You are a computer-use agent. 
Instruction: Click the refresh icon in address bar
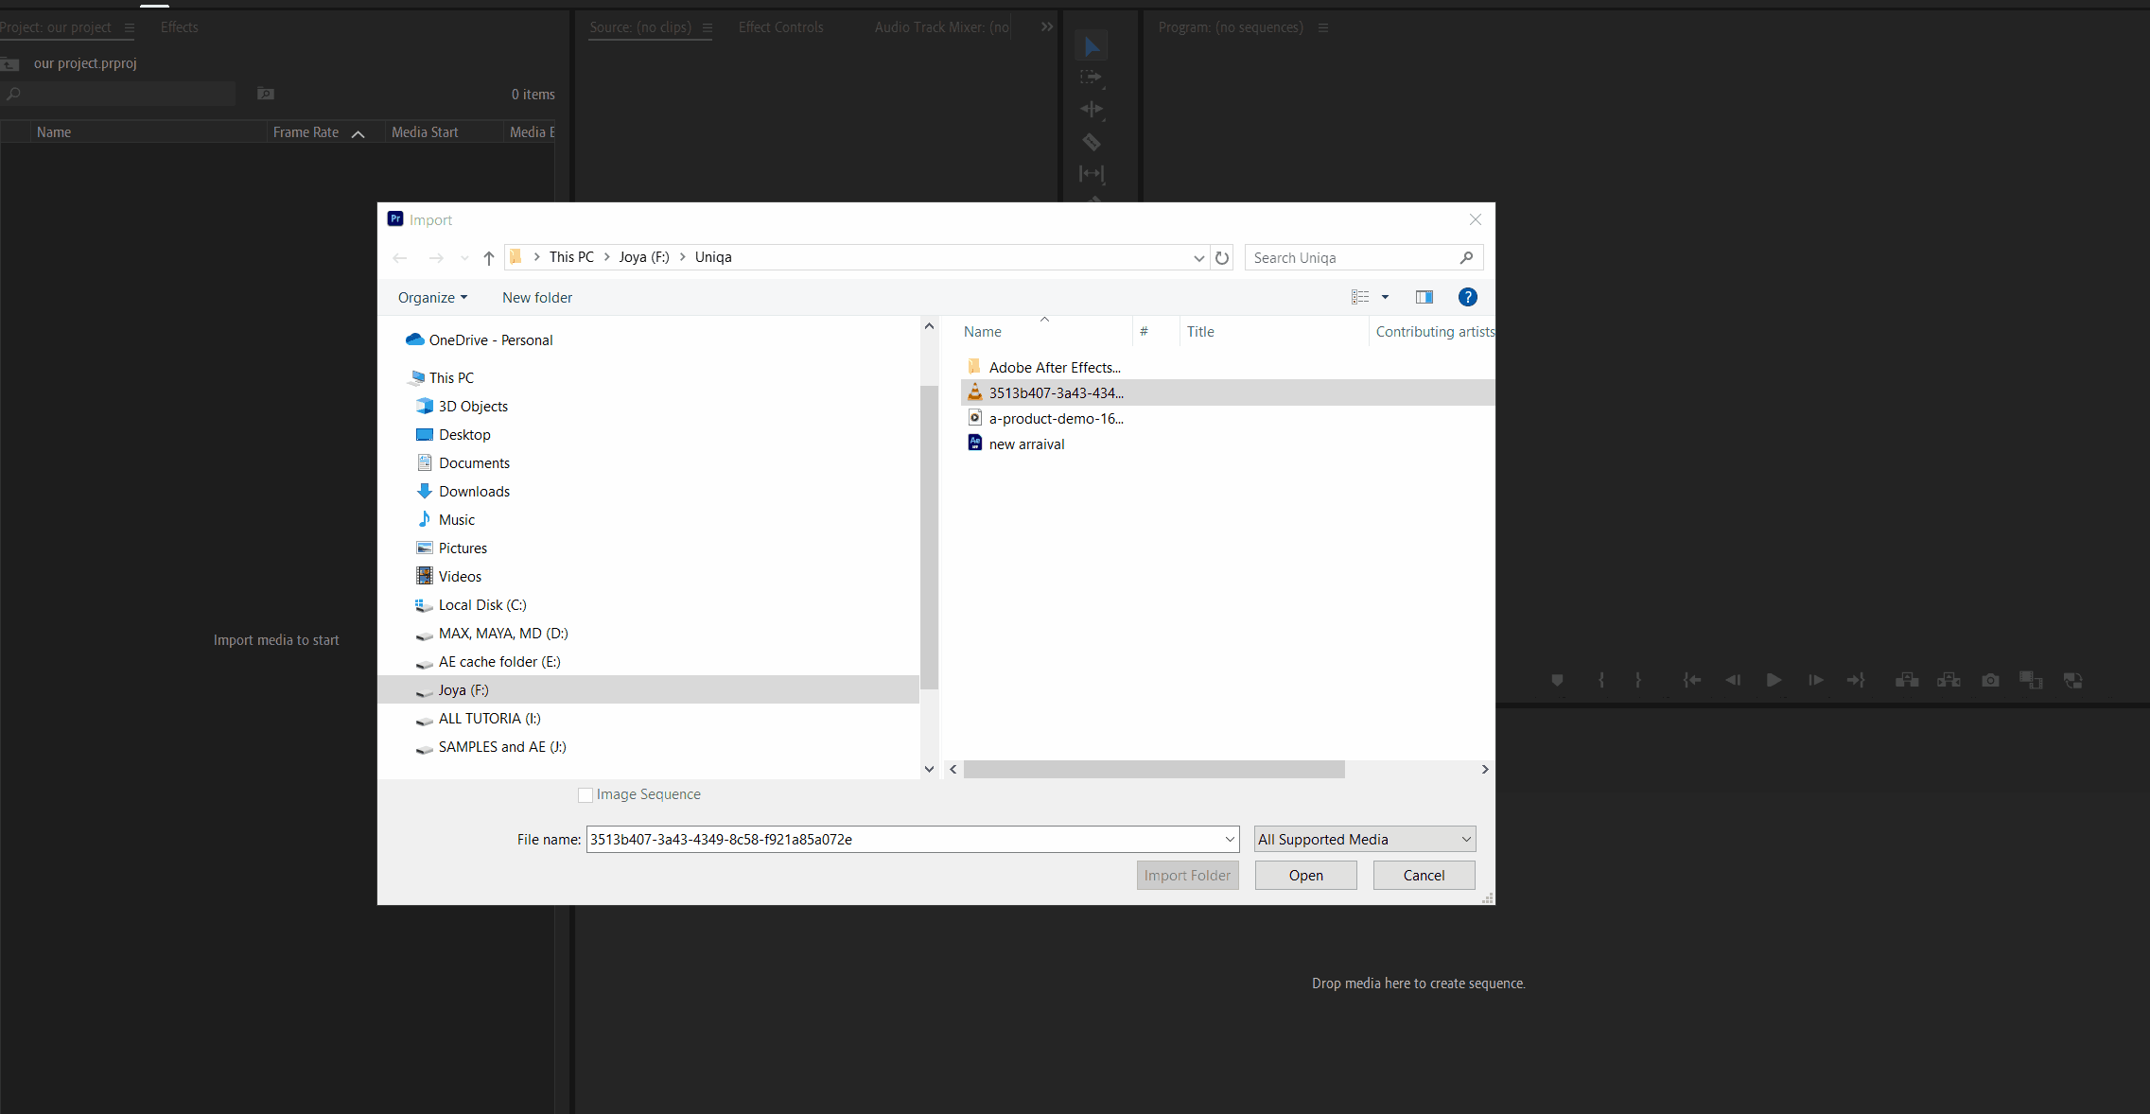(1222, 257)
